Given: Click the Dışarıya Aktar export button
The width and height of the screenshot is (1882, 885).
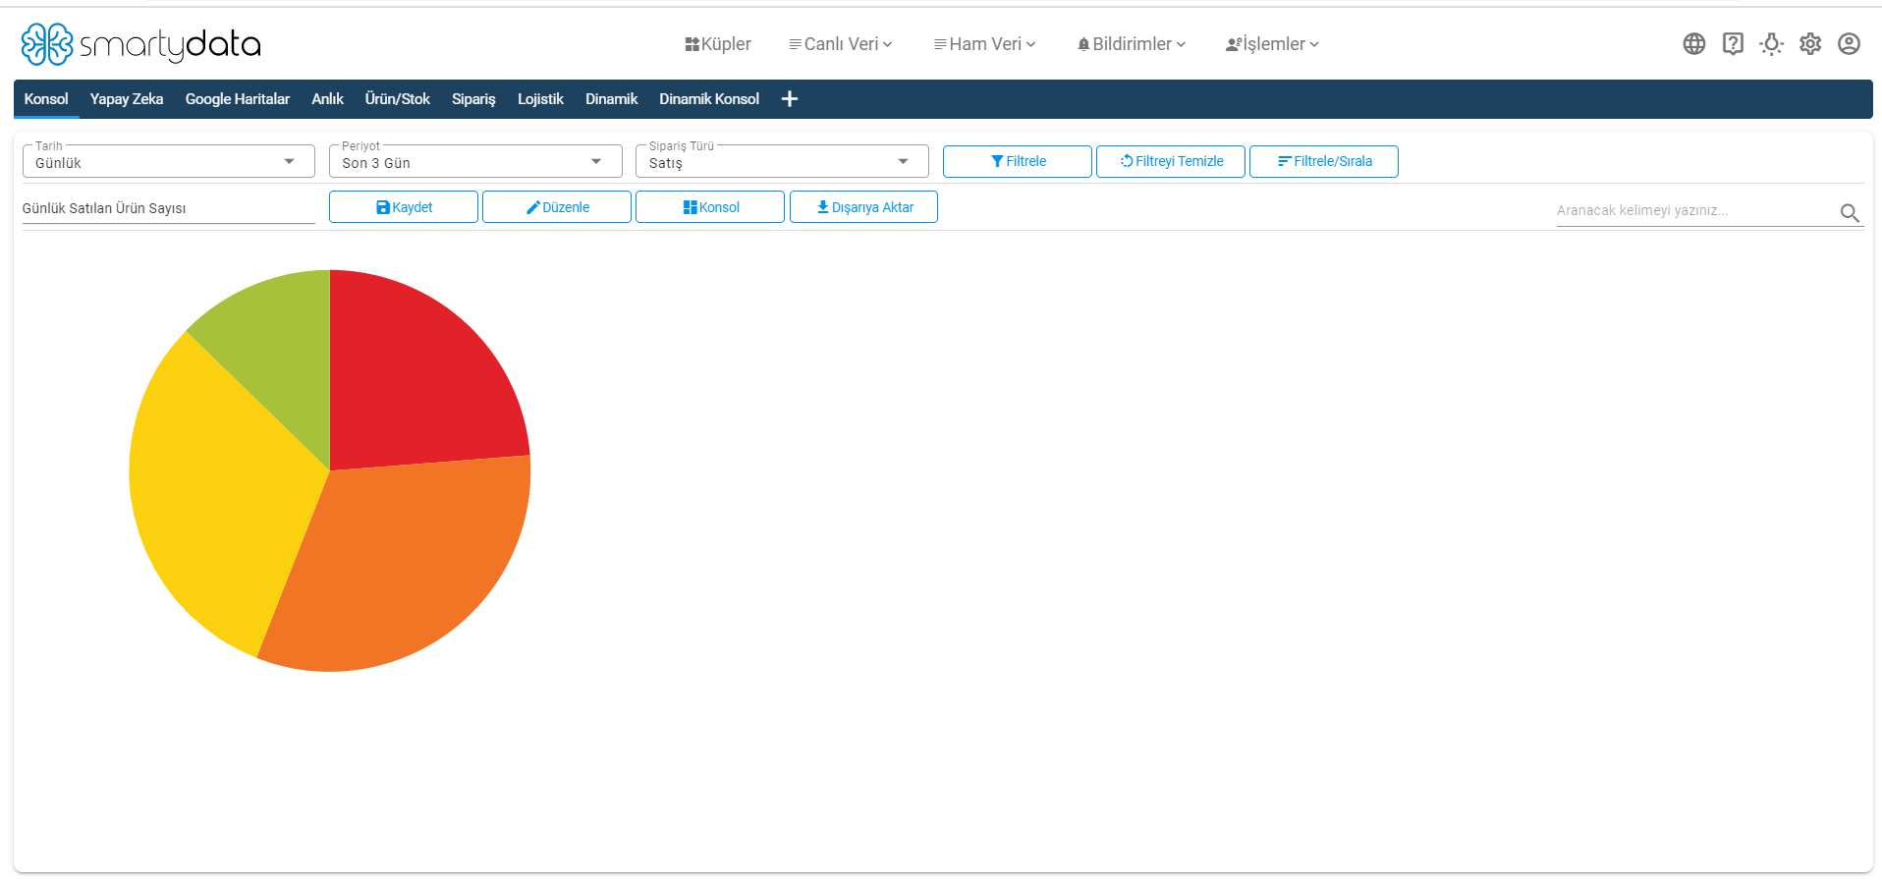Looking at the screenshot, I should pyautogui.click(x=863, y=207).
